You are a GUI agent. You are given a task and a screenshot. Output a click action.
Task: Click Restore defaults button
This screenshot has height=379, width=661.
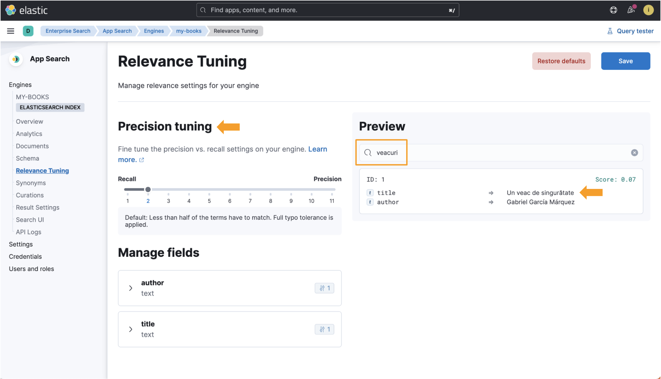click(x=561, y=61)
